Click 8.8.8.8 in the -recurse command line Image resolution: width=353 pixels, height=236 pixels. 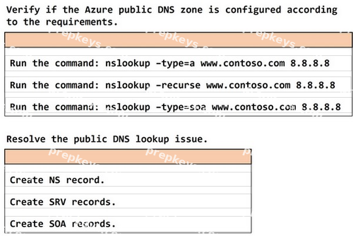pos(315,85)
